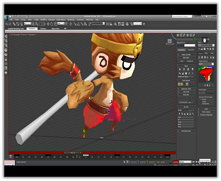This screenshot has height=181, width=221.
Task: Open the Material Editor icon
Action: click(127, 24)
